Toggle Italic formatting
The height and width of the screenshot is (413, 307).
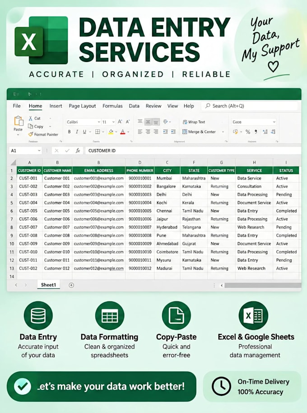[77, 131]
